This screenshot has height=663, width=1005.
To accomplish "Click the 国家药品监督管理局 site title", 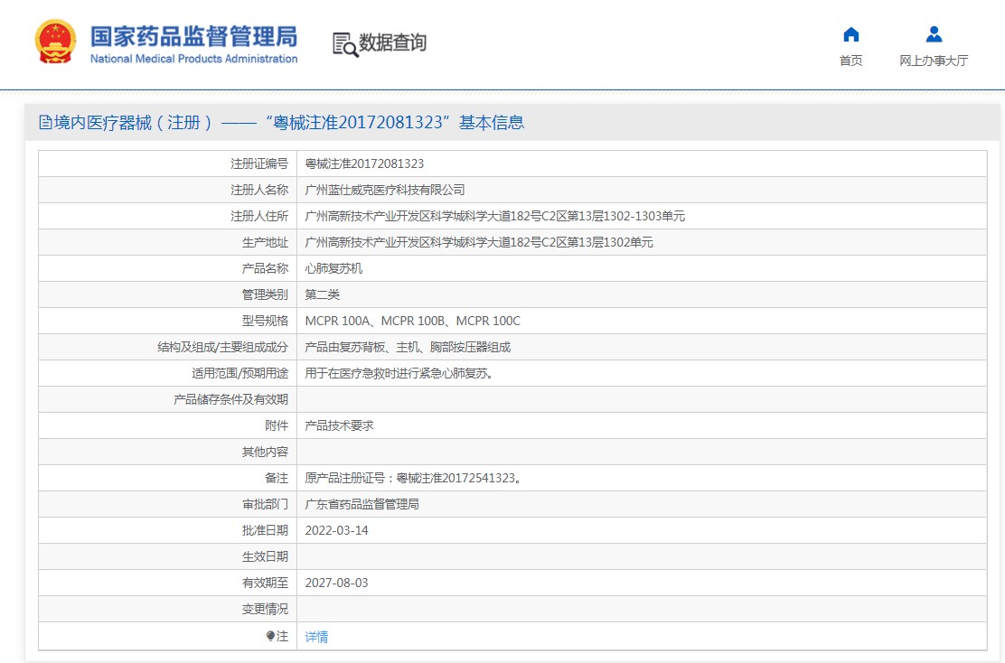I will click(x=193, y=36).
